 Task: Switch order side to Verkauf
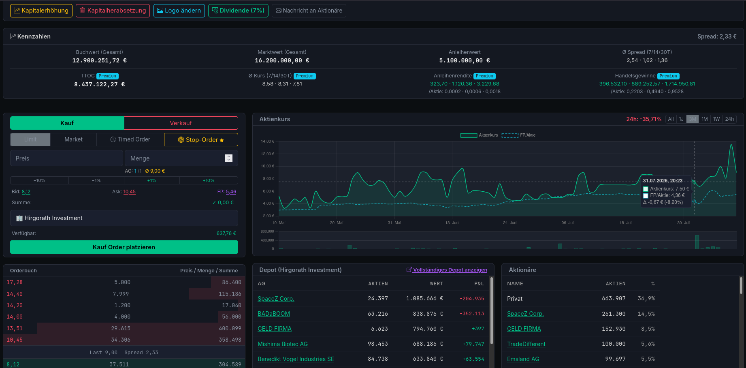[181, 123]
